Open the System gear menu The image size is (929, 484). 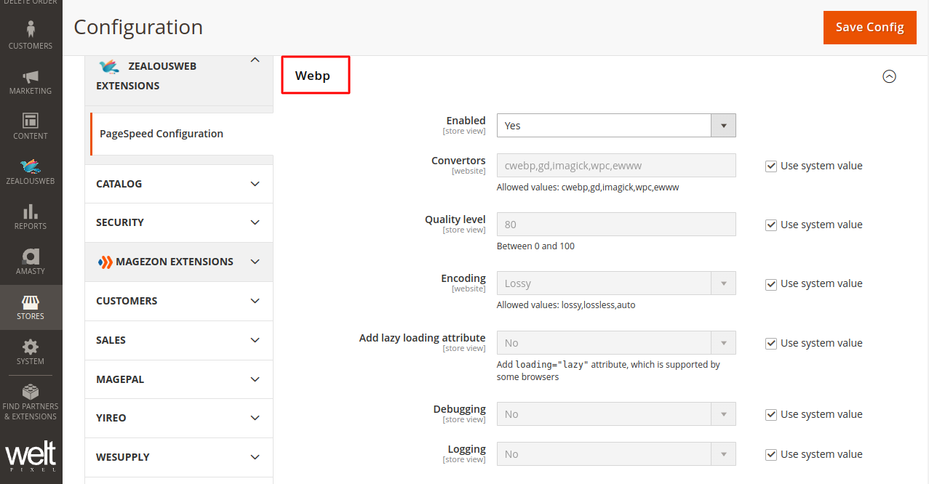tap(31, 352)
